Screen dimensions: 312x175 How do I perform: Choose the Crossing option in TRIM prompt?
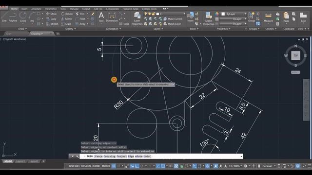click(109, 157)
